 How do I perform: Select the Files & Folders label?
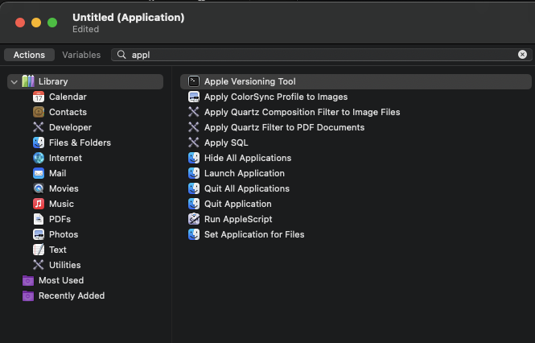[80, 143]
